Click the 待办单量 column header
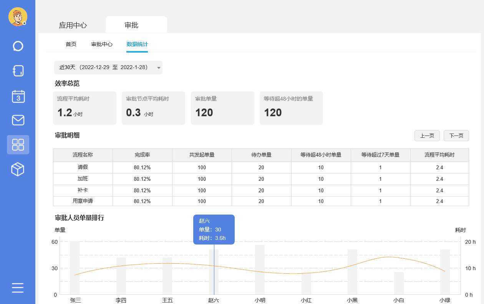The height and width of the screenshot is (304, 484). tap(262, 155)
